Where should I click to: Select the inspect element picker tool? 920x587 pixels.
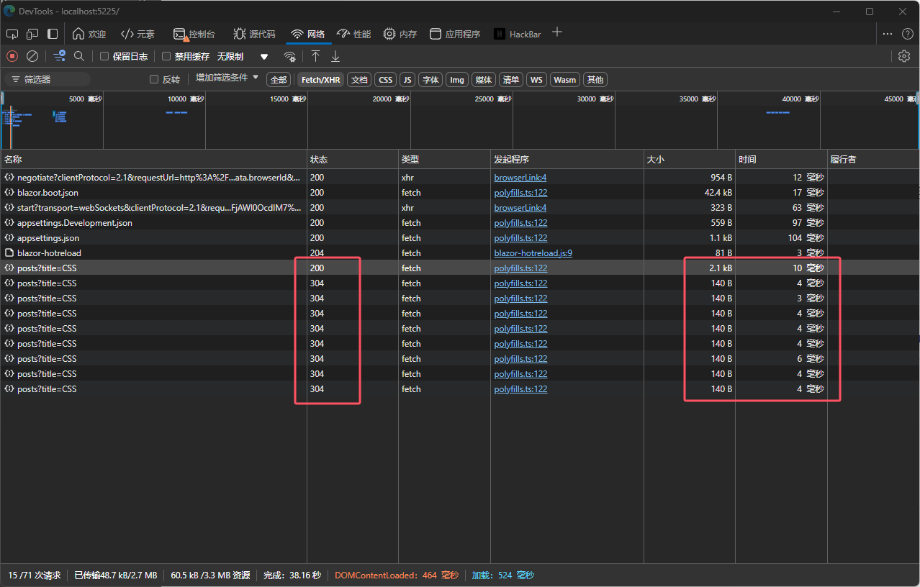[x=12, y=34]
